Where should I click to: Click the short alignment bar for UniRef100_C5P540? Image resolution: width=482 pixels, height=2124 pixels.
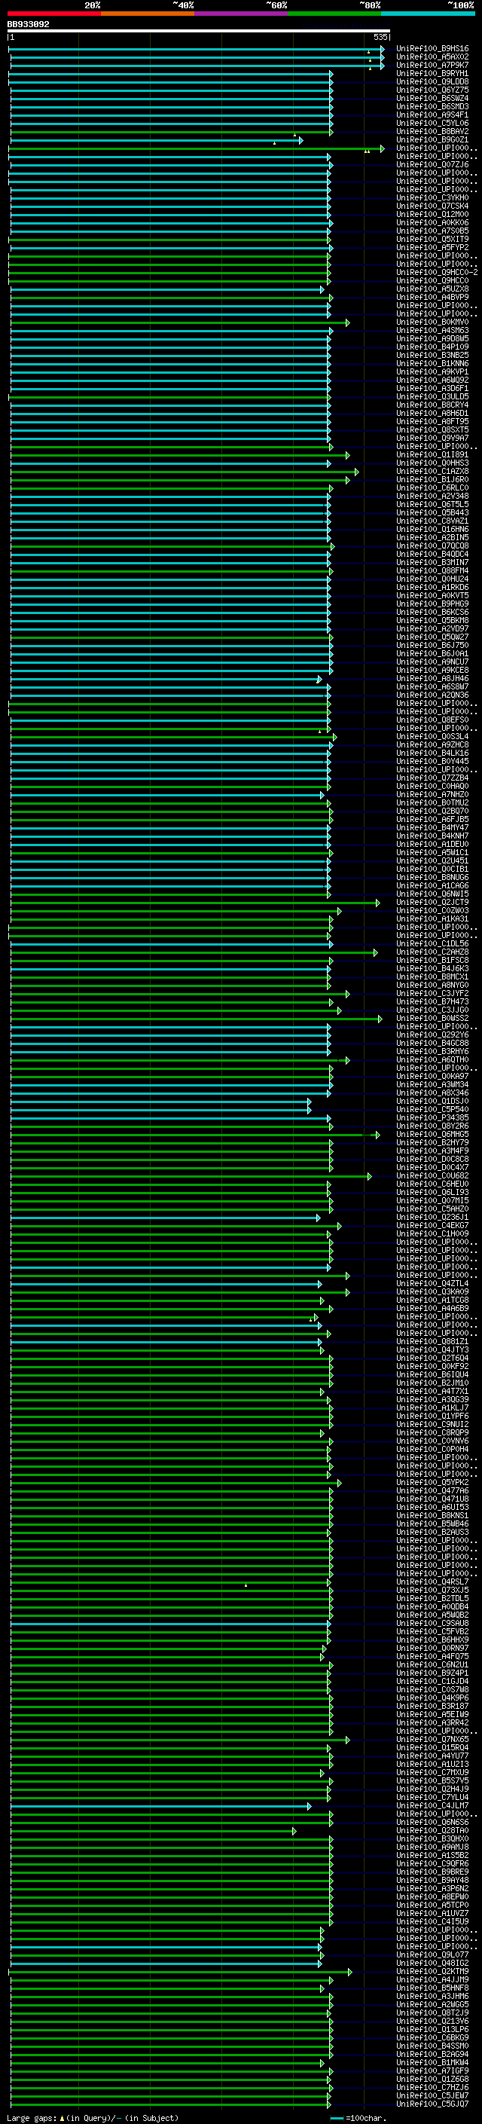(160, 1110)
